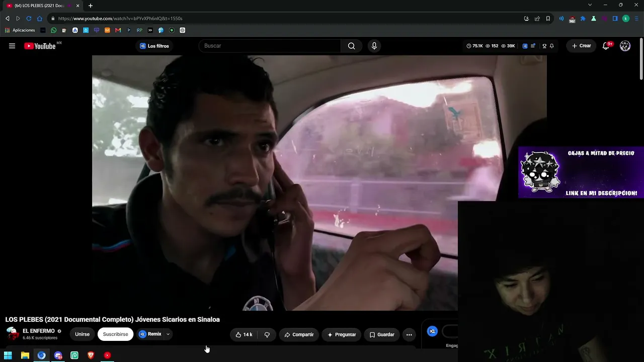This screenshot has width=644, height=362.
Task: Click the 75.1K stat in the header
Action: click(x=474, y=46)
